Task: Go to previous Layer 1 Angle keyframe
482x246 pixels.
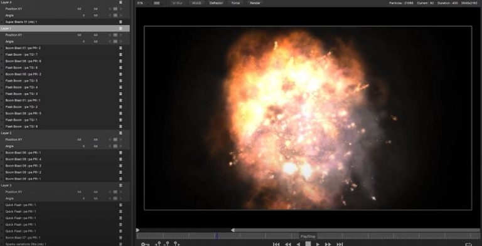Action: [110, 41]
